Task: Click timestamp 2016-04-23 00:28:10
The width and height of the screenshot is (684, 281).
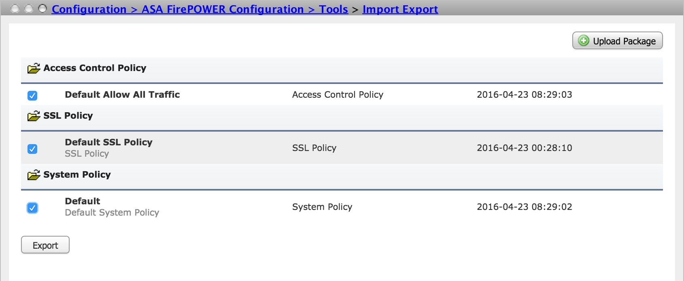Action: click(525, 148)
